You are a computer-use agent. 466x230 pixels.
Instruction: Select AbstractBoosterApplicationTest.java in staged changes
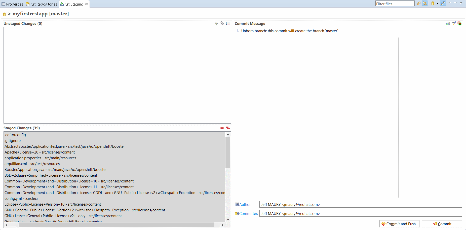tap(114, 146)
